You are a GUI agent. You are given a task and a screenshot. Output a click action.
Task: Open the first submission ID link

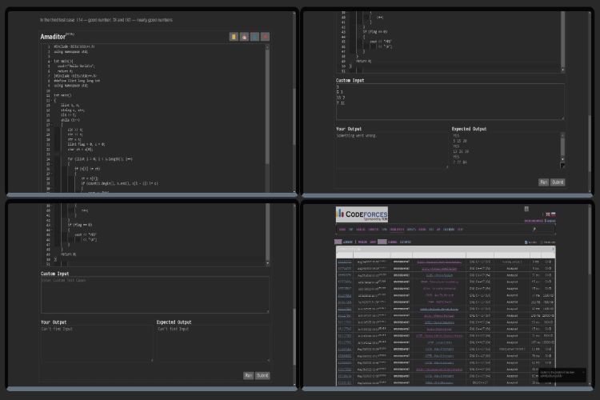(344, 262)
